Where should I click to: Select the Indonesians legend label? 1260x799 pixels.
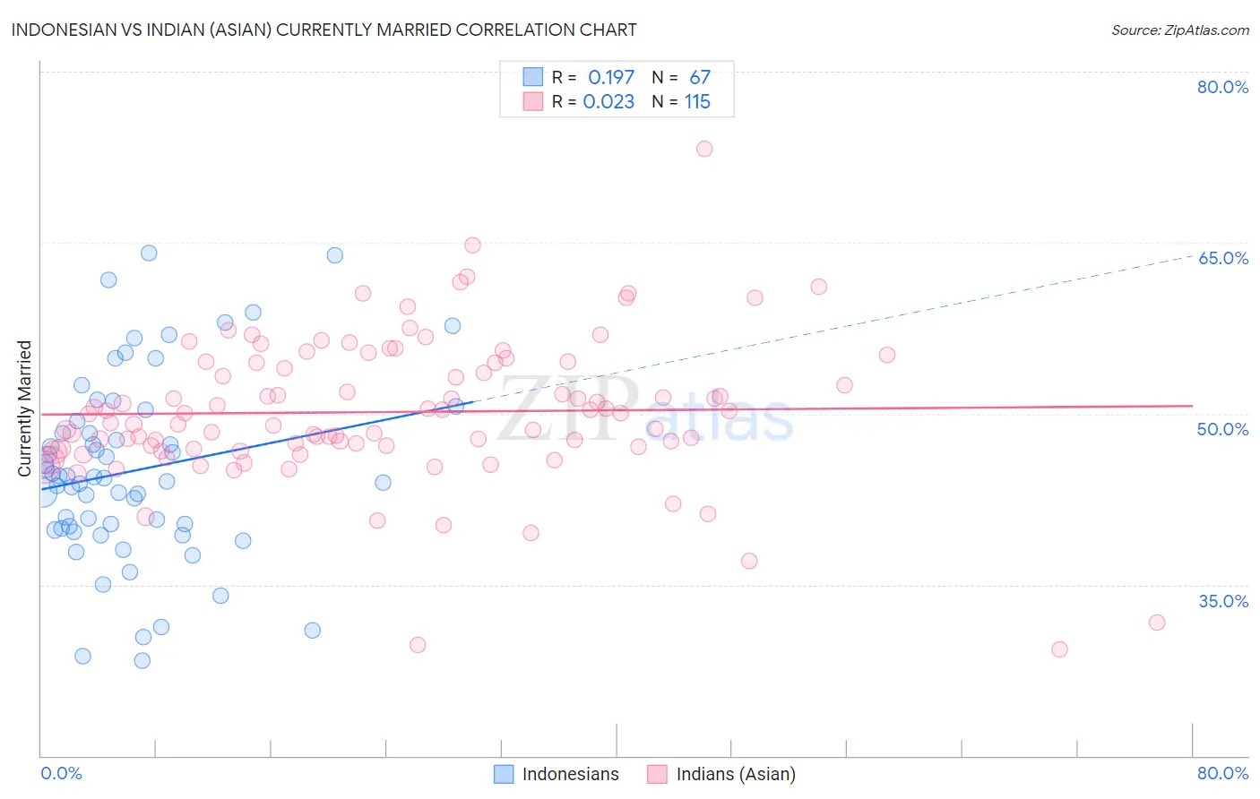point(571,774)
